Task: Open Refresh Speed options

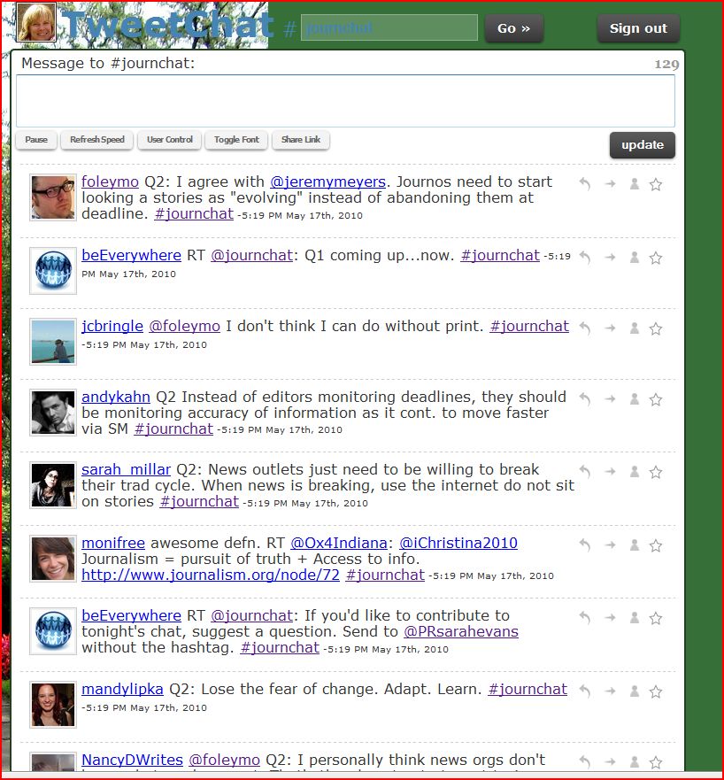Action: tap(97, 140)
